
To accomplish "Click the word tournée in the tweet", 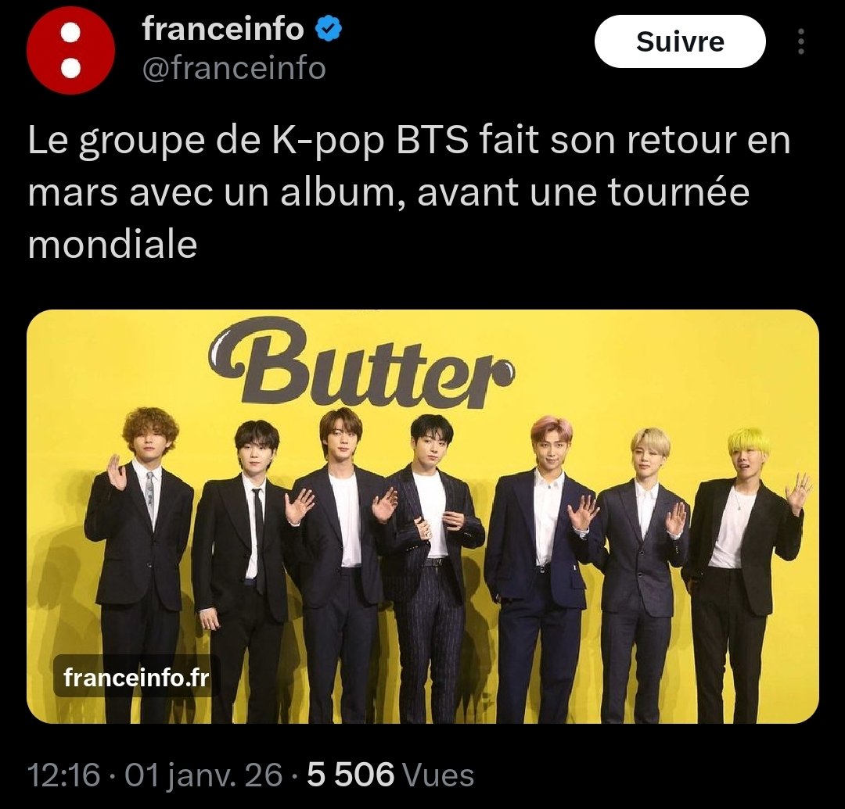I will 679,192.
